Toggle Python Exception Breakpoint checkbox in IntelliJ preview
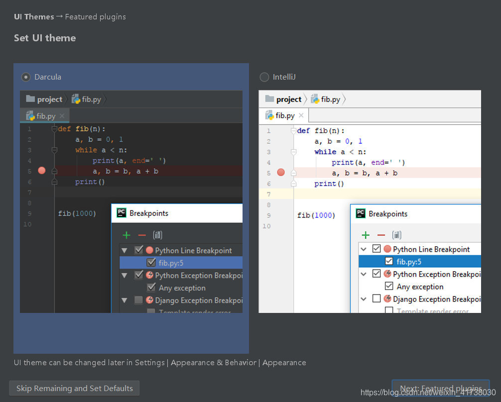 pos(376,274)
